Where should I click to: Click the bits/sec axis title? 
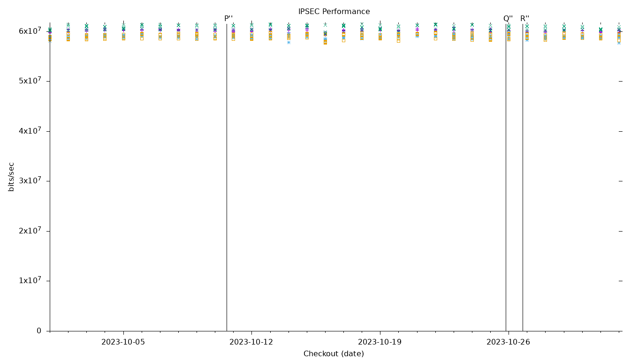coord(11,177)
